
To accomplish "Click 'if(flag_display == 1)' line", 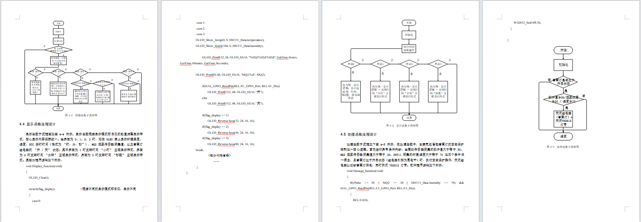I will (x=215, y=115).
